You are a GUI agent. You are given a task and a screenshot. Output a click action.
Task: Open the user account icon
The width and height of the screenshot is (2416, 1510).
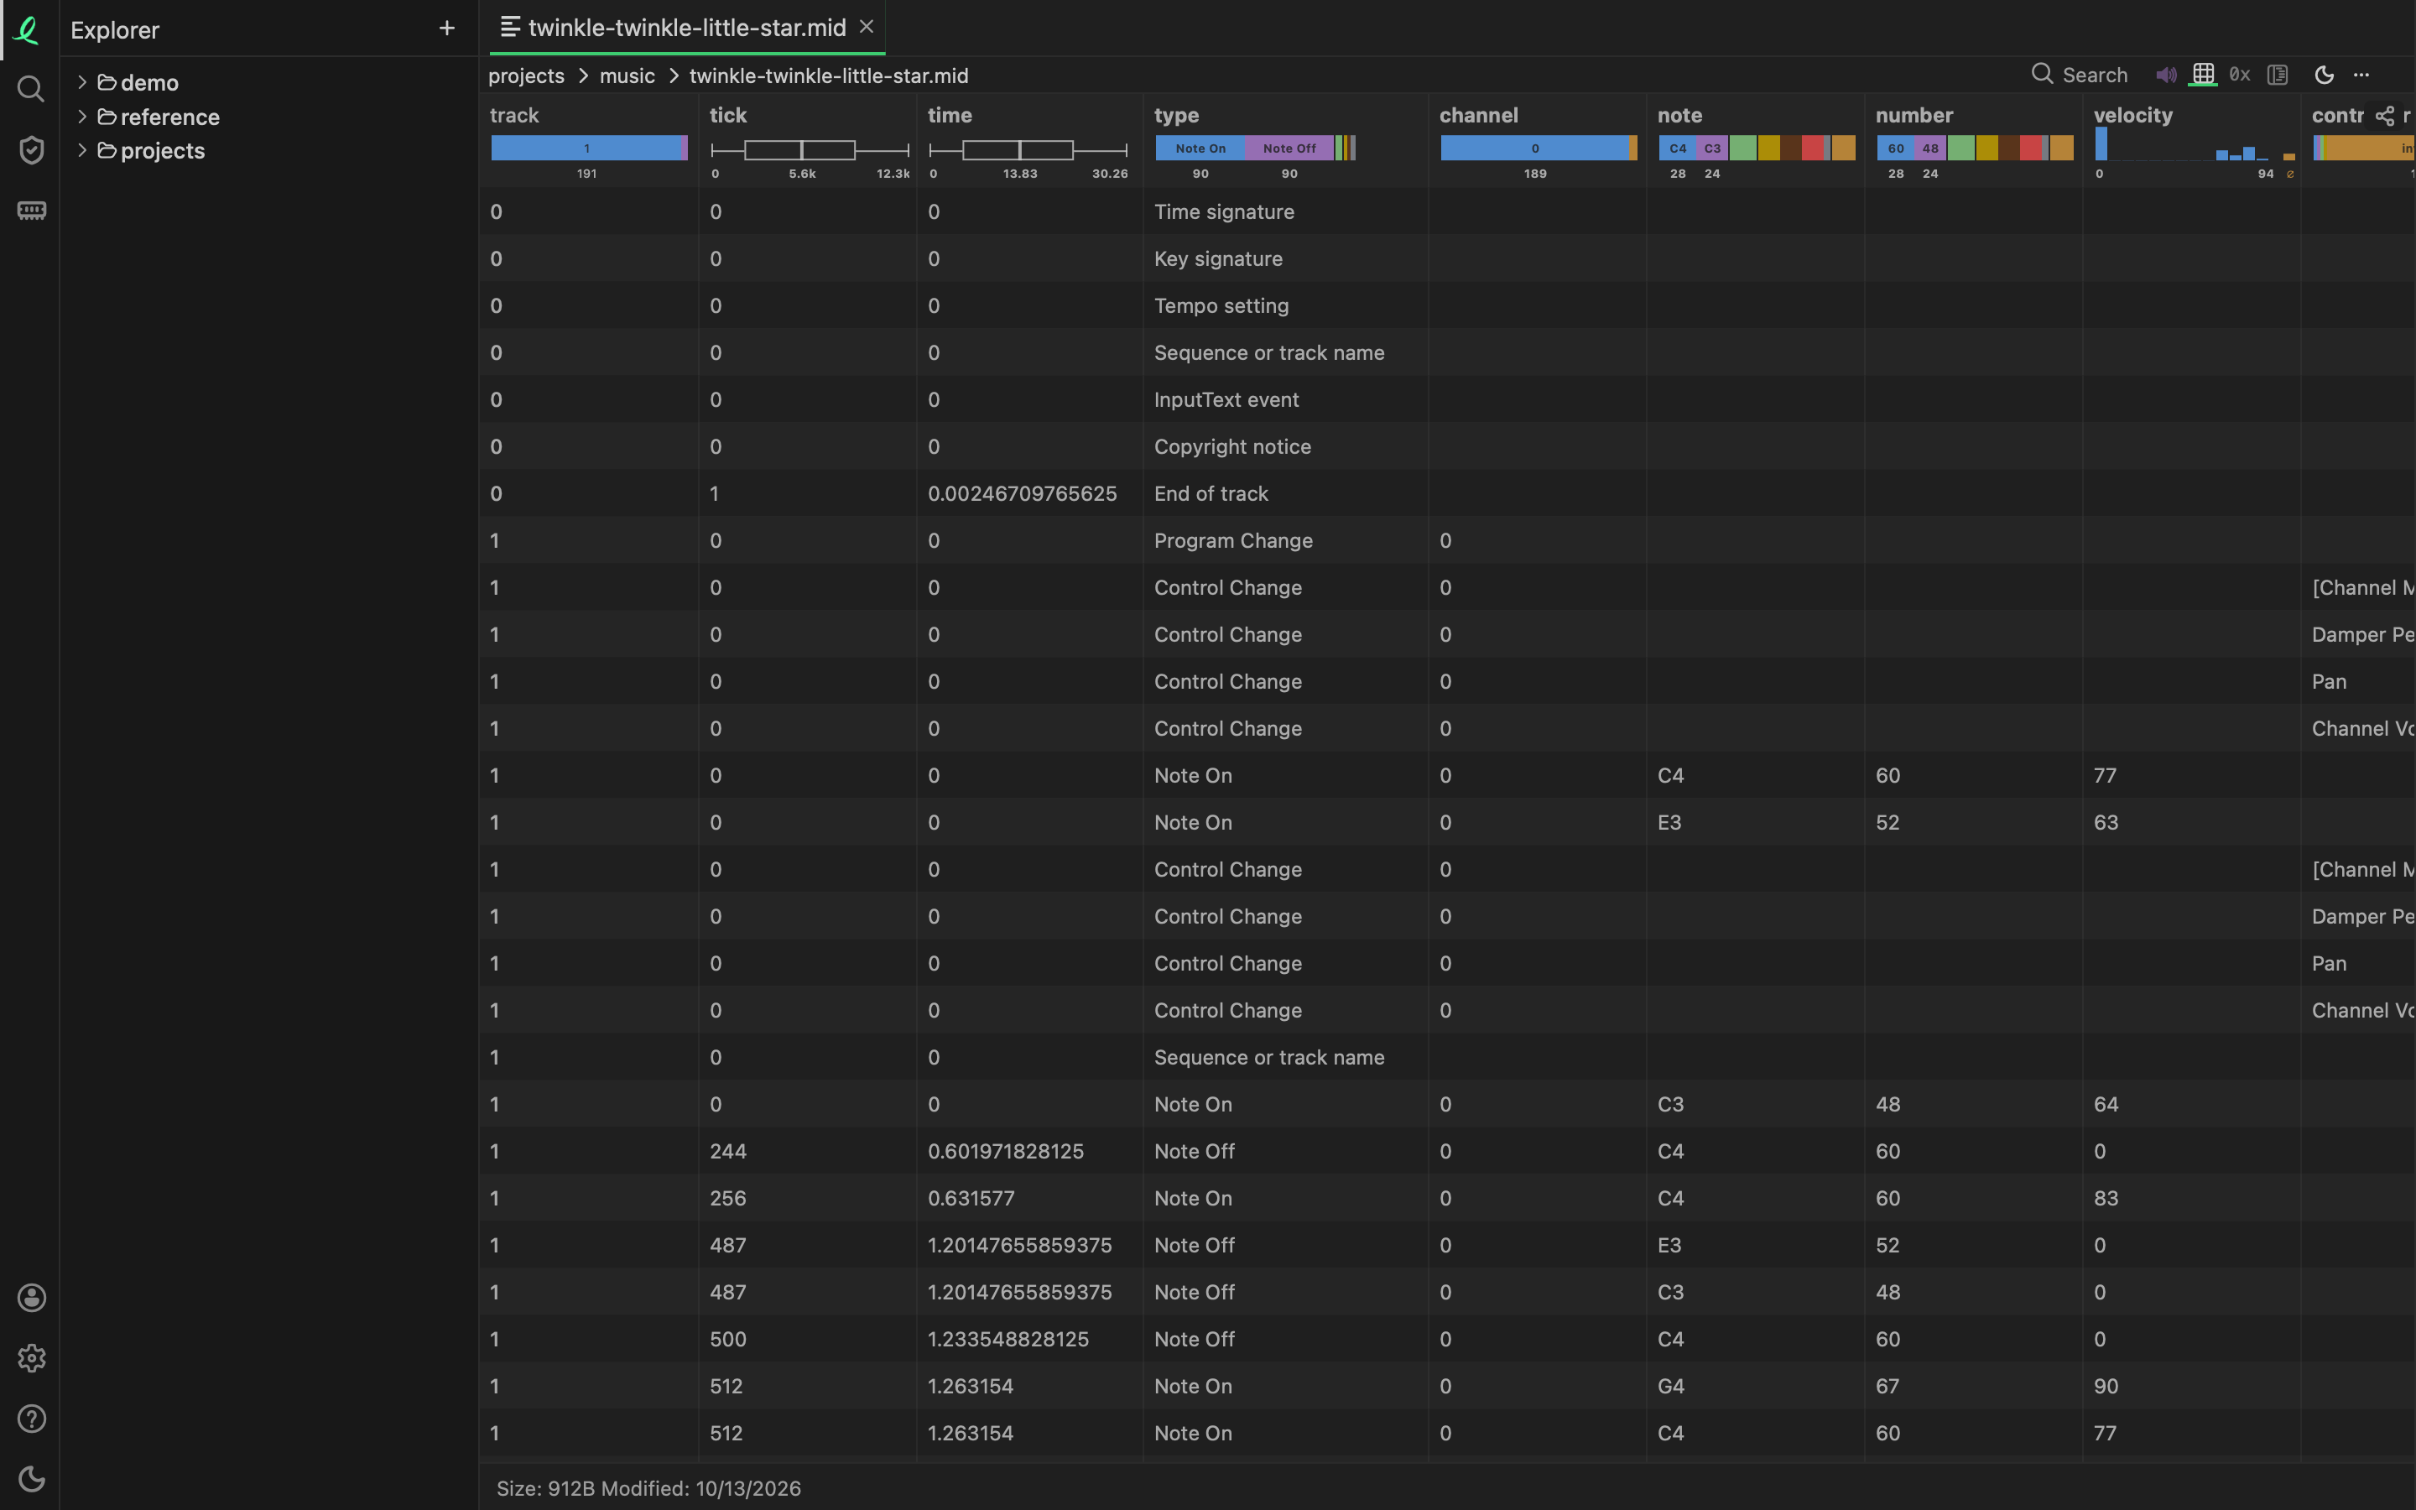31,1297
